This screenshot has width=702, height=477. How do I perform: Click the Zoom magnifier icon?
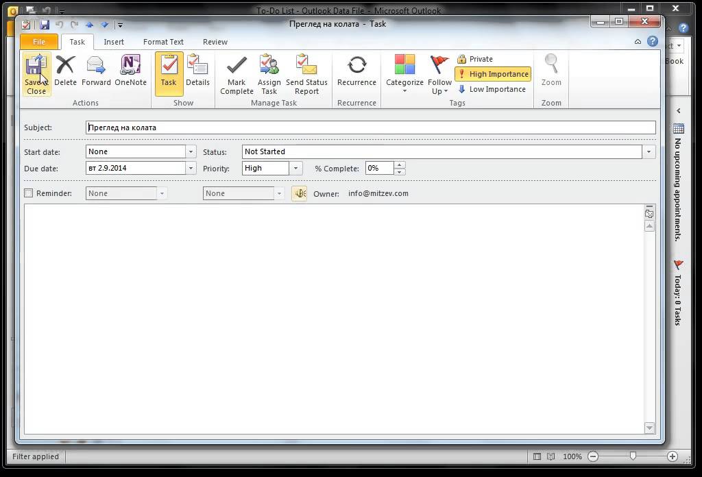tap(551, 70)
